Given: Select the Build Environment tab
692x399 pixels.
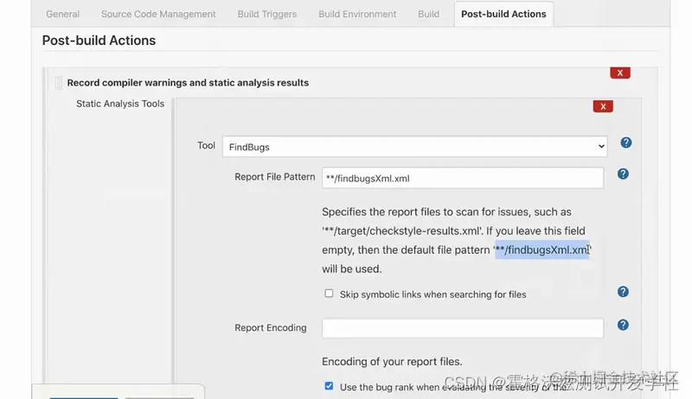Looking at the screenshot, I should (x=357, y=14).
